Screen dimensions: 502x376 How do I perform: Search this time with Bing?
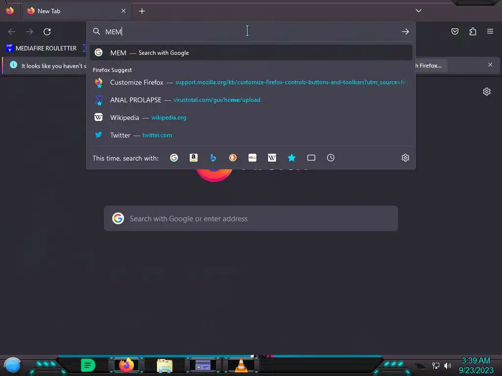pos(213,158)
